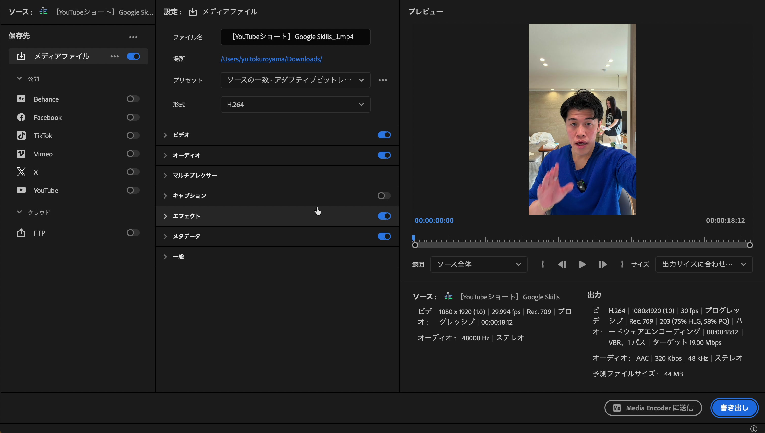This screenshot has height=433, width=765.
Task: Open the 保存先 panel options menu
Action: [133, 36]
